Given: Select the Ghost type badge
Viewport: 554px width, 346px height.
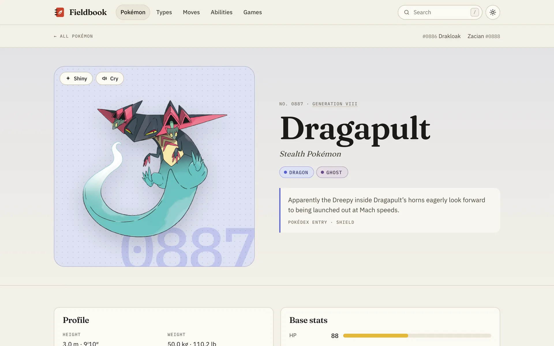Looking at the screenshot, I should 332,172.
